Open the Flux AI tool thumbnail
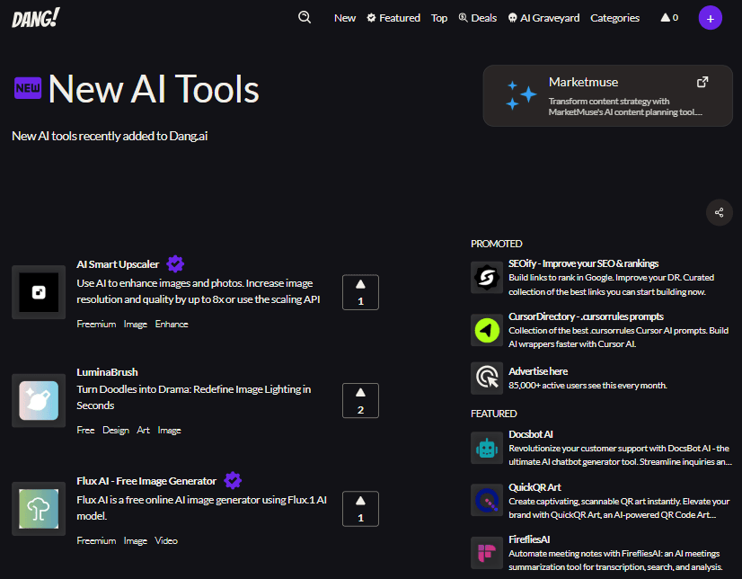The width and height of the screenshot is (742, 579). 39,509
